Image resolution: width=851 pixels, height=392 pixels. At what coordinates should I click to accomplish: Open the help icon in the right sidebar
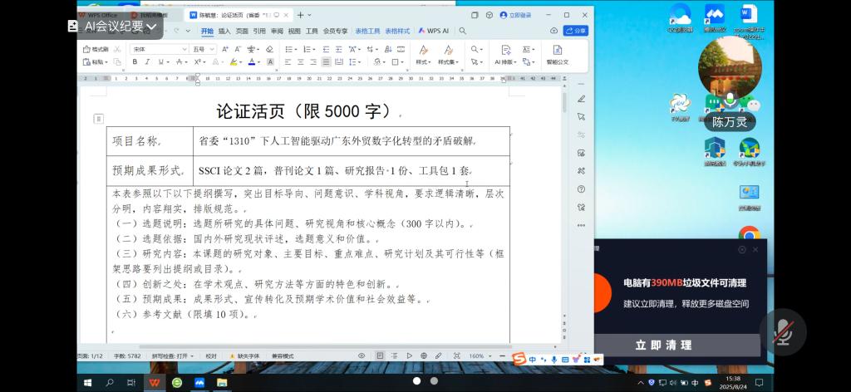tap(581, 189)
